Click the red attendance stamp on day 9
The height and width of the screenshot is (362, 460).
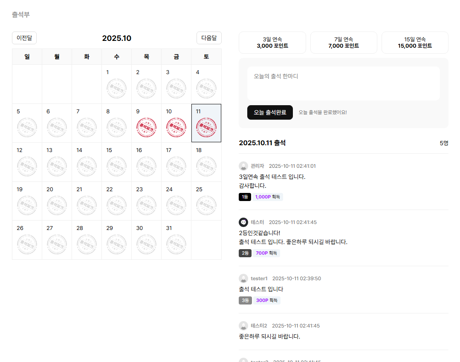pos(146,127)
